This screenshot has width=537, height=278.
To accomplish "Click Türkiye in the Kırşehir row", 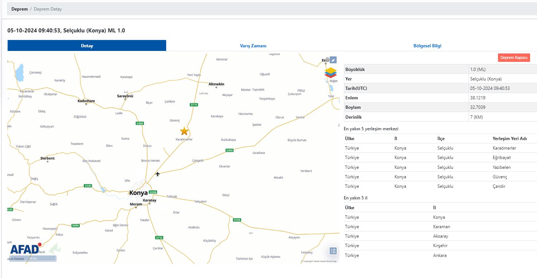I will pyautogui.click(x=352, y=246).
